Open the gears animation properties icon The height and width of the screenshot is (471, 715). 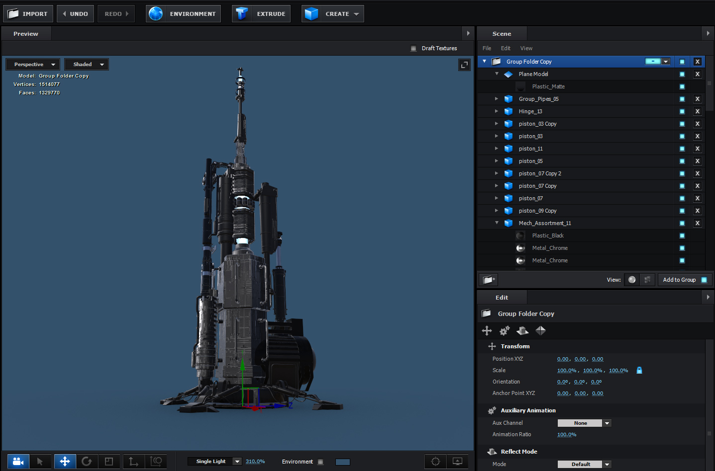[x=505, y=331]
